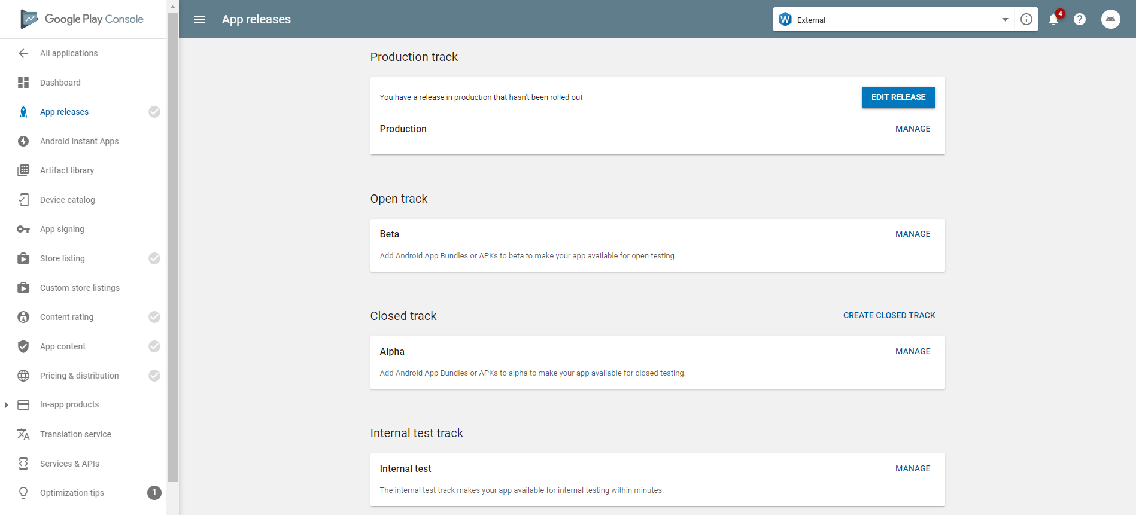
Task: Click the App releases rocket icon
Action: (x=23, y=112)
